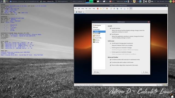Click the yellow screen icon in system tray
Image resolution: width=175 pixels, height=98 pixels.
[x=134, y=1]
